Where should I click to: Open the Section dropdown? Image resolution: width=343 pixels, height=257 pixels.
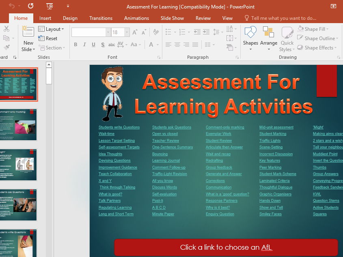pos(52,48)
